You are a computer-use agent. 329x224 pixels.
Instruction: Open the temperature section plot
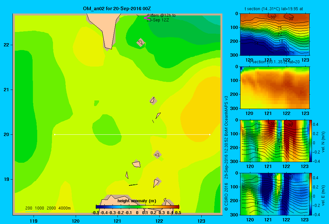pyautogui.click(x=275, y=35)
